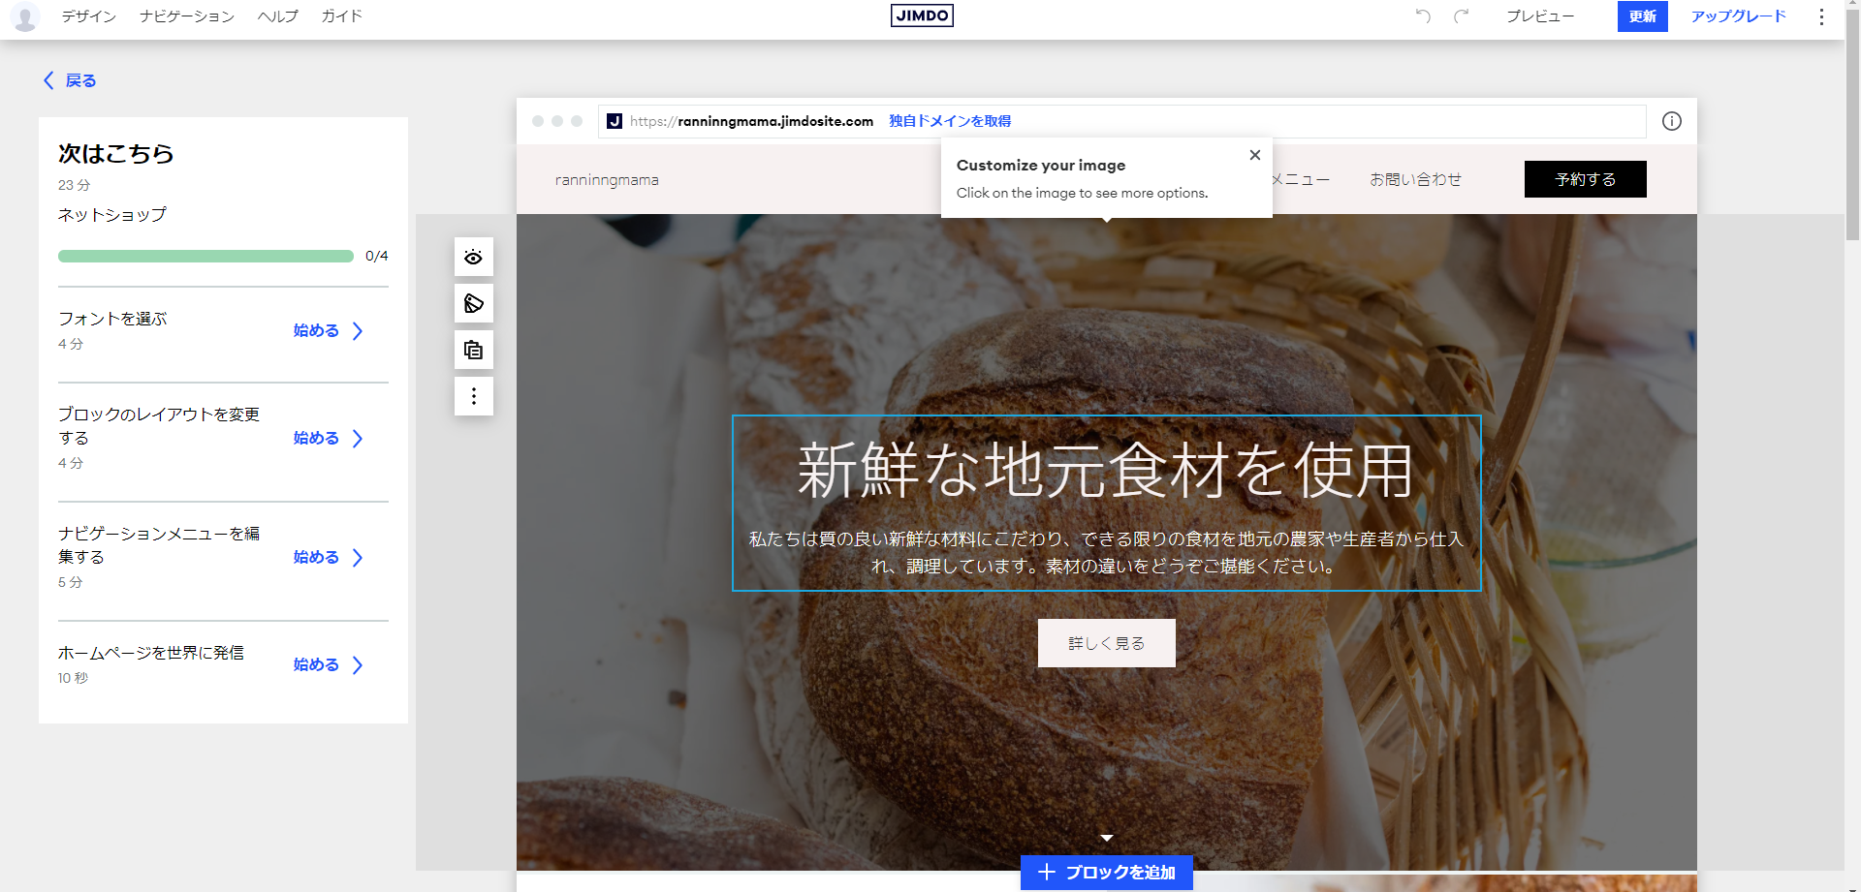
Task: Click the undo arrow icon
Action: click(1423, 15)
